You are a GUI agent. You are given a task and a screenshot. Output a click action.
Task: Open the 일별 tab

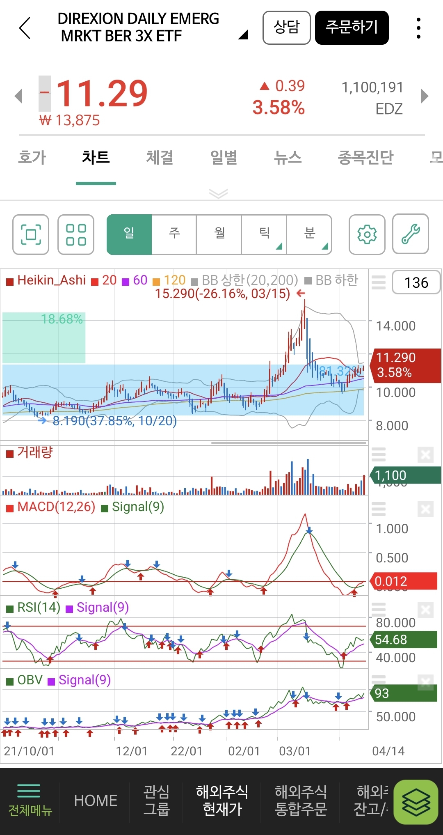click(224, 157)
